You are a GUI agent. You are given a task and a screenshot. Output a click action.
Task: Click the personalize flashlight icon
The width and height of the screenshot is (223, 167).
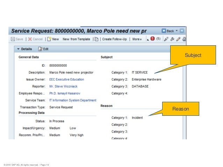166,39
